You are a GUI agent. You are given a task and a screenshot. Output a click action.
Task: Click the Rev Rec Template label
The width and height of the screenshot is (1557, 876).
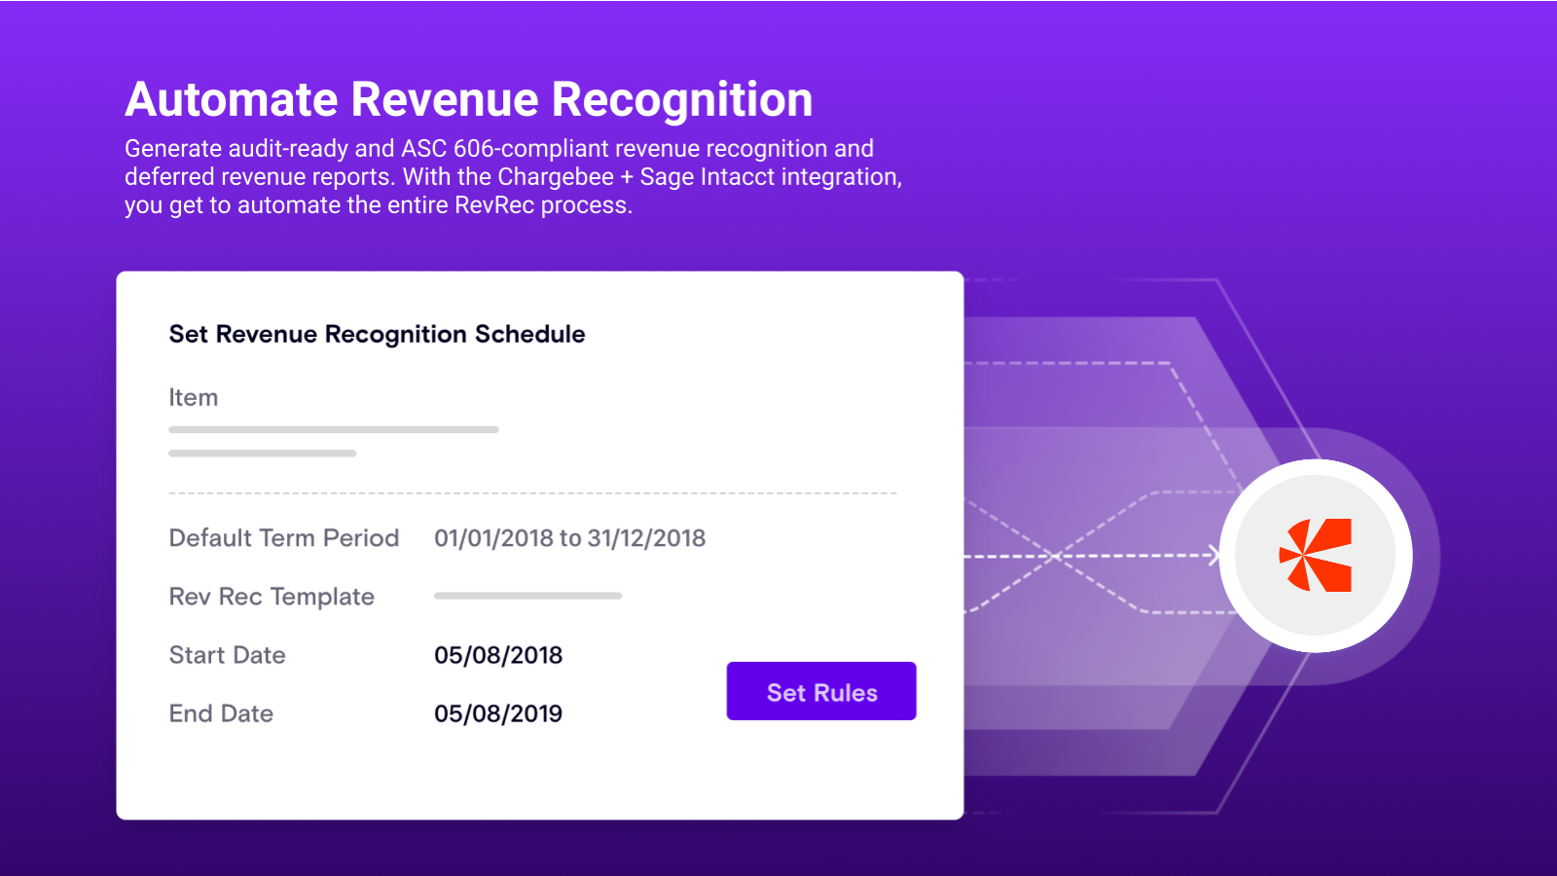tap(272, 597)
